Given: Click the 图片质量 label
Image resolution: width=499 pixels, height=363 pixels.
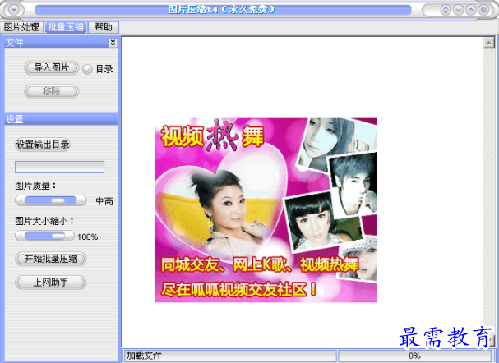Looking at the screenshot, I should point(35,186).
